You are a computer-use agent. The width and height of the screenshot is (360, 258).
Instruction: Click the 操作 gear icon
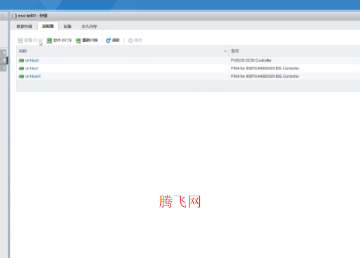pyautogui.click(x=130, y=41)
